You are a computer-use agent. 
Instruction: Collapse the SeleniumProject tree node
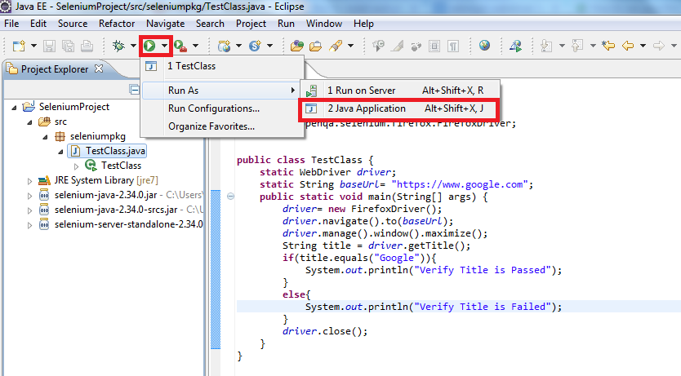(x=15, y=107)
